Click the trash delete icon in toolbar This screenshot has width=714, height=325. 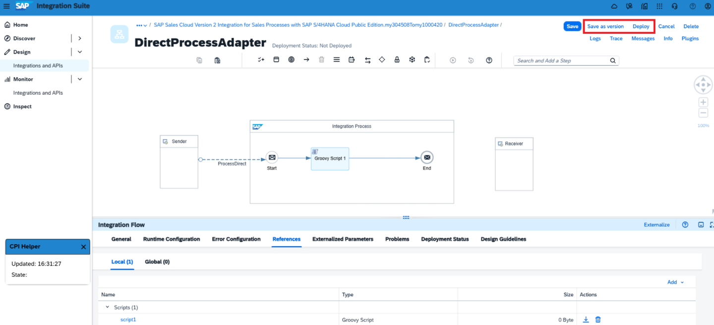tap(321, 60)
